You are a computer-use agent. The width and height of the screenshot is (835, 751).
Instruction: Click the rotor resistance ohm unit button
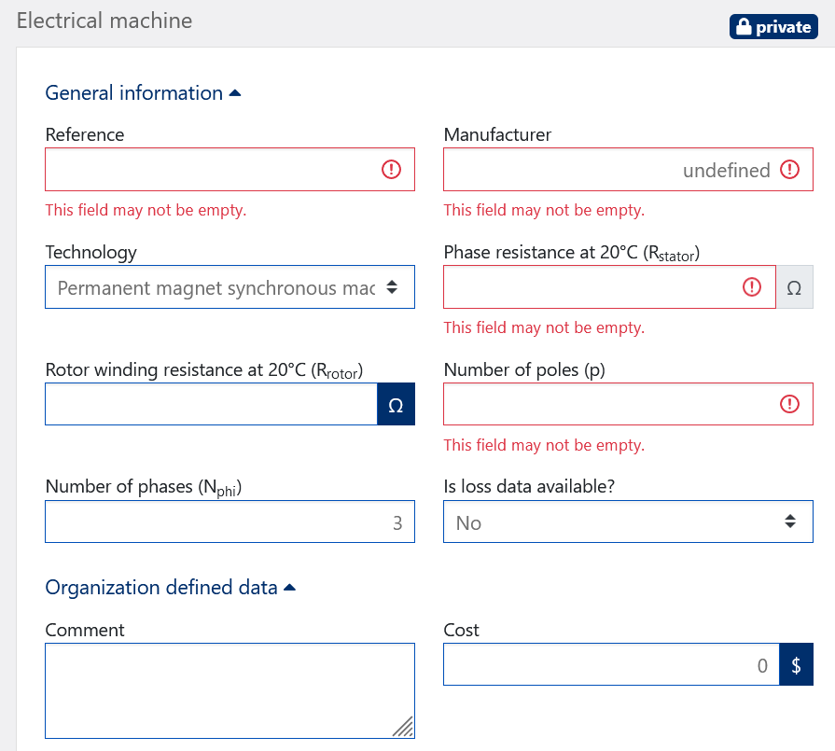click(x=396, y=405)
